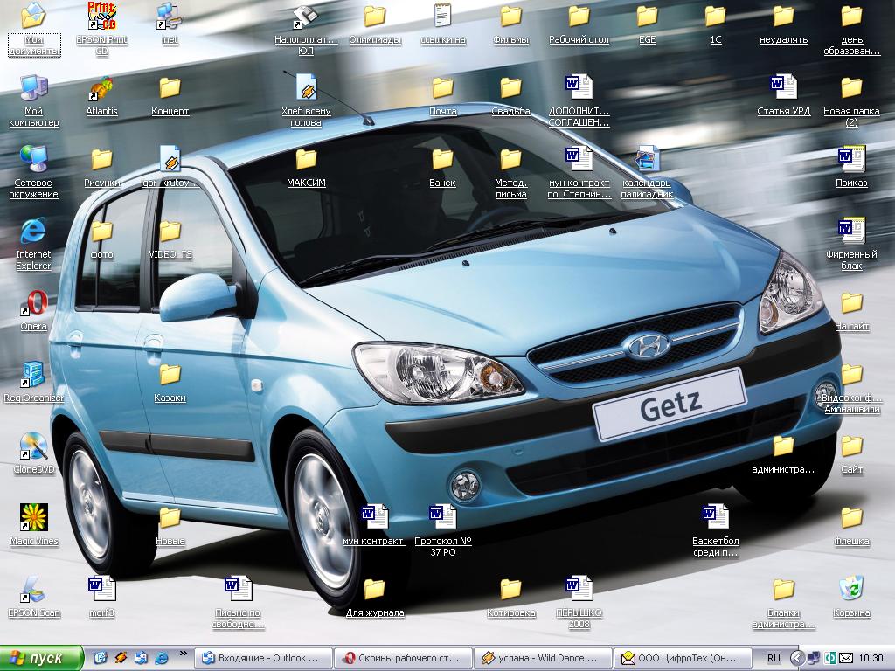895x671 pixels.
Task: Select the Рисунки folder
Action: [x=101, y=167]
